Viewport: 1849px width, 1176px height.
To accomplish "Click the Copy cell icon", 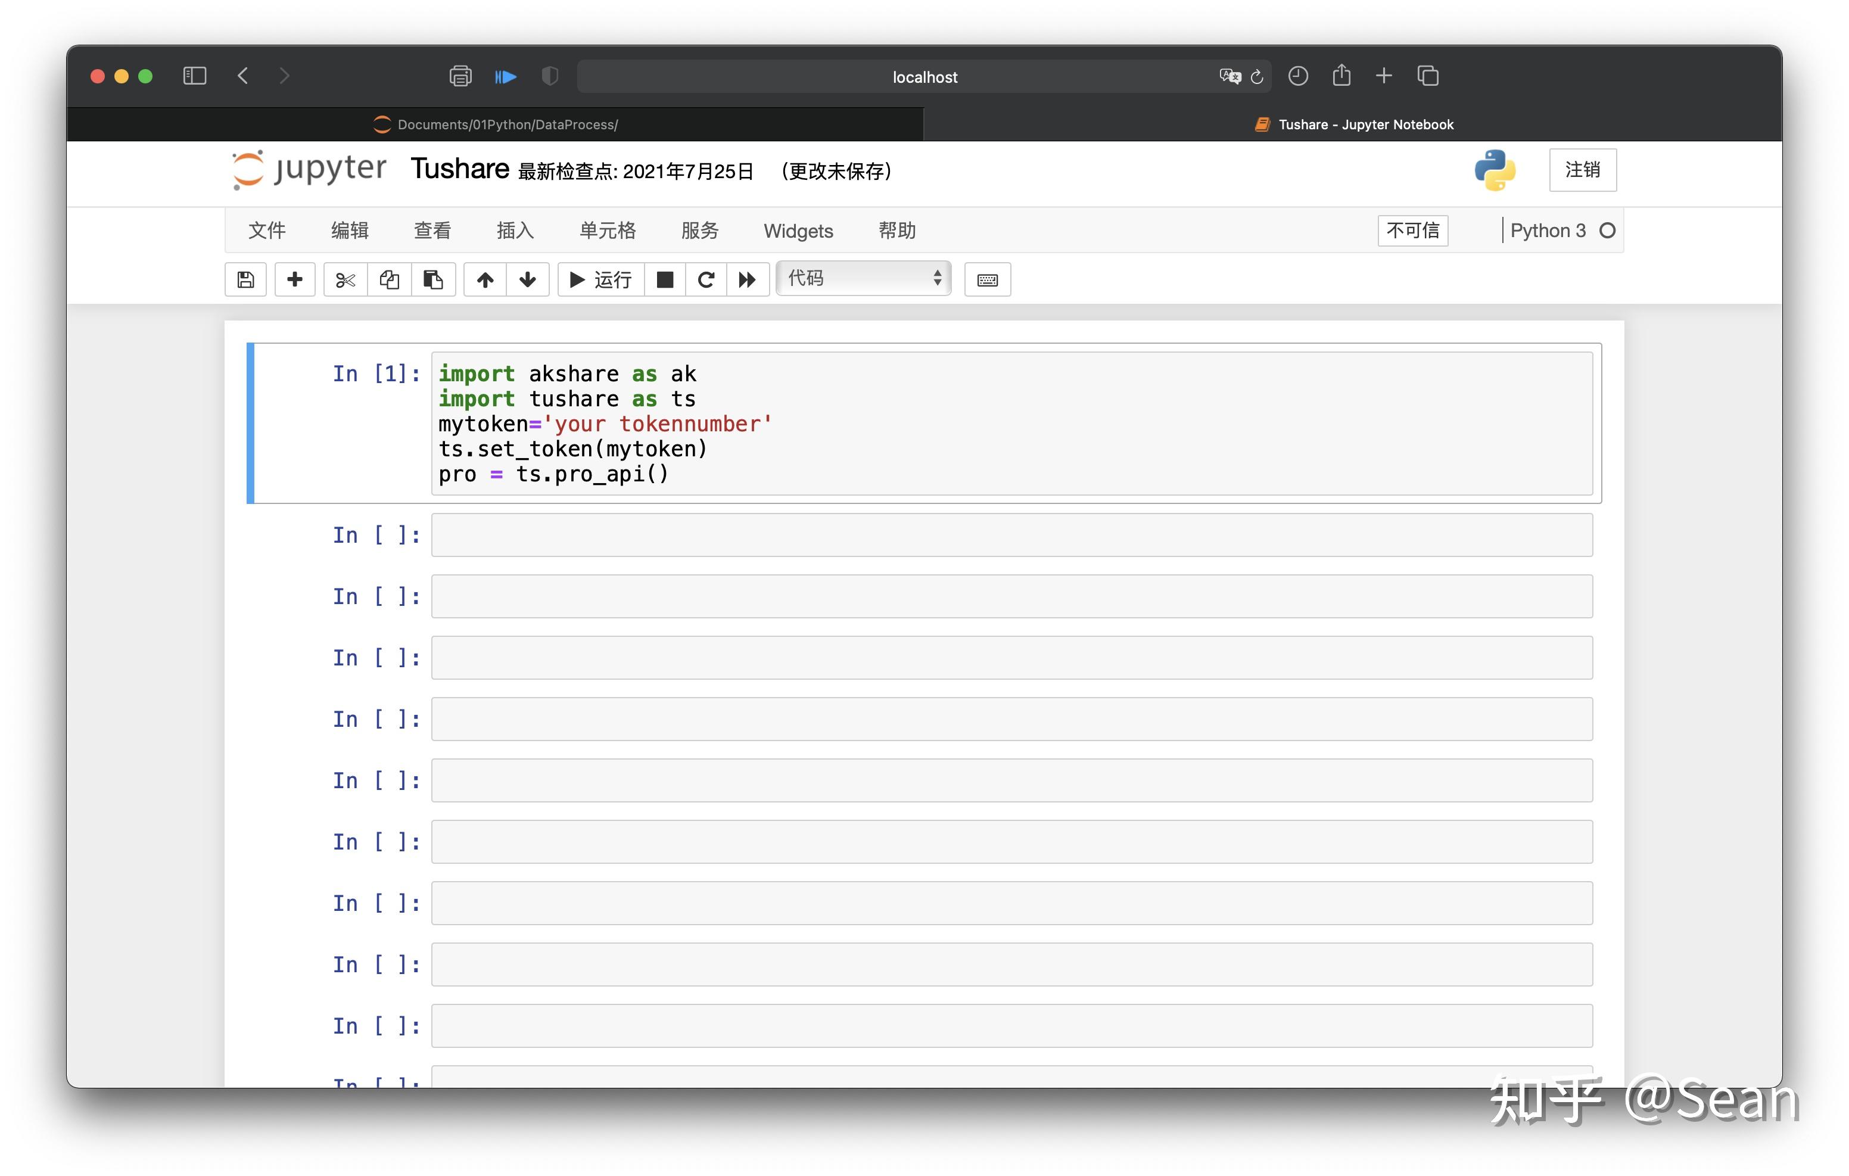I will pyautogui.click(x=390, y=280).
